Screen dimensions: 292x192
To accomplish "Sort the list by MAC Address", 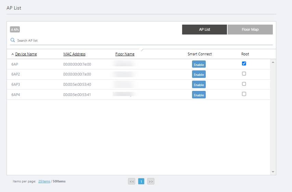I will 74,54.
